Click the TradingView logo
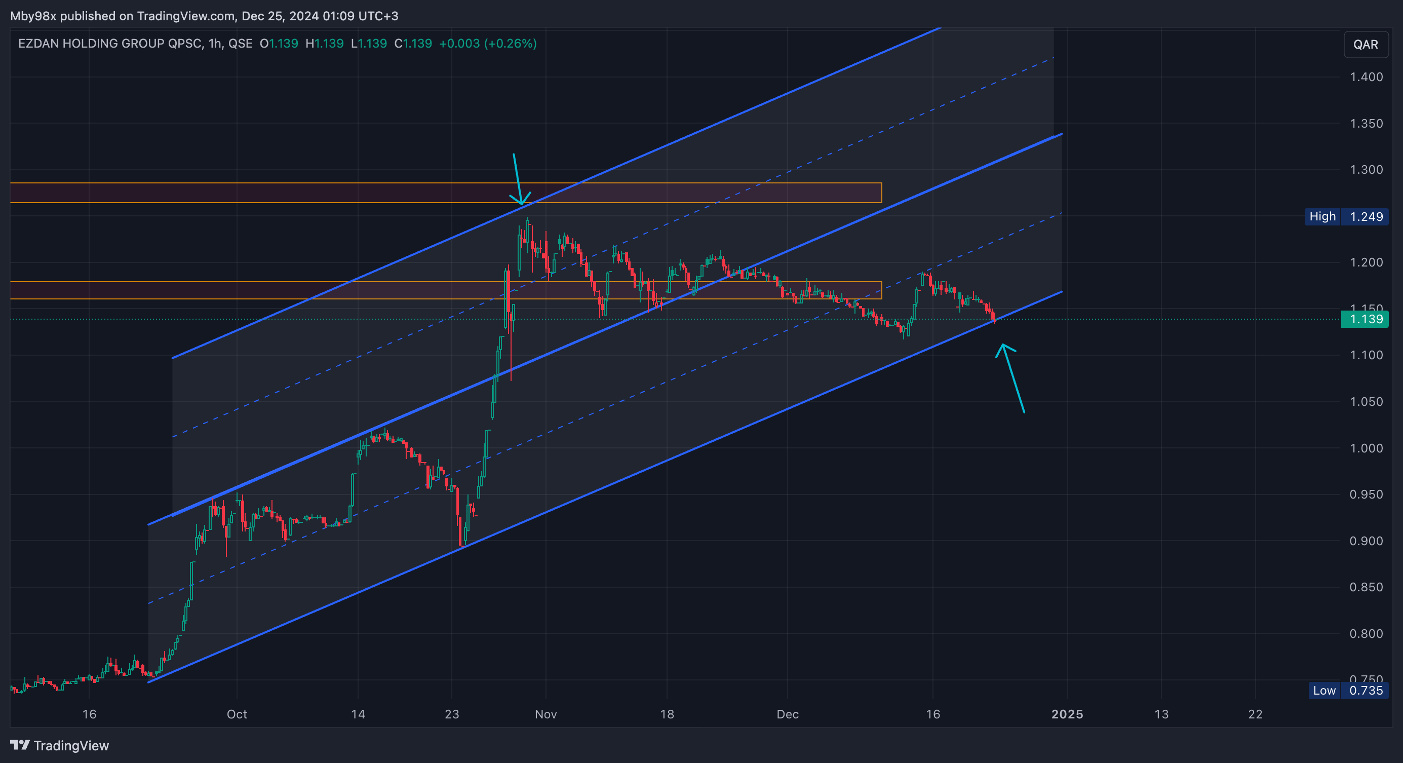This screenshot has width=1403, height=763. (60, 745)
